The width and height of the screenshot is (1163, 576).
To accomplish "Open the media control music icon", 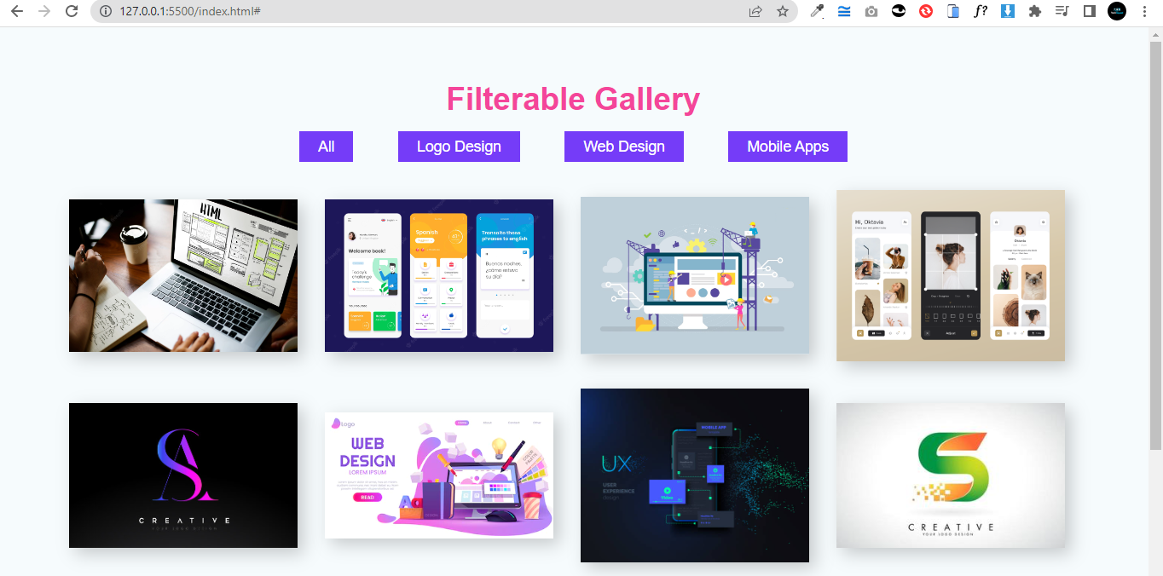I will pyautogui.click(x=1062, y=11).
